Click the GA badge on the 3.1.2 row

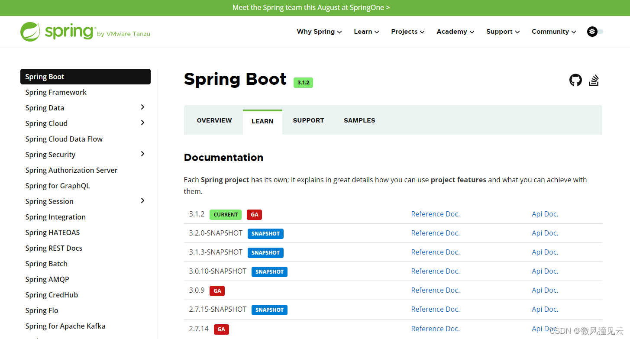pos(255,214)
